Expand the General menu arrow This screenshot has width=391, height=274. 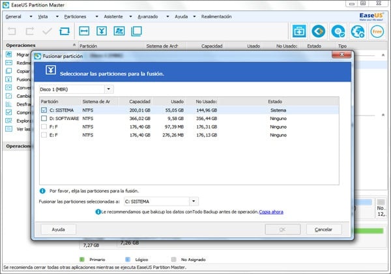[x=31, y=16]
